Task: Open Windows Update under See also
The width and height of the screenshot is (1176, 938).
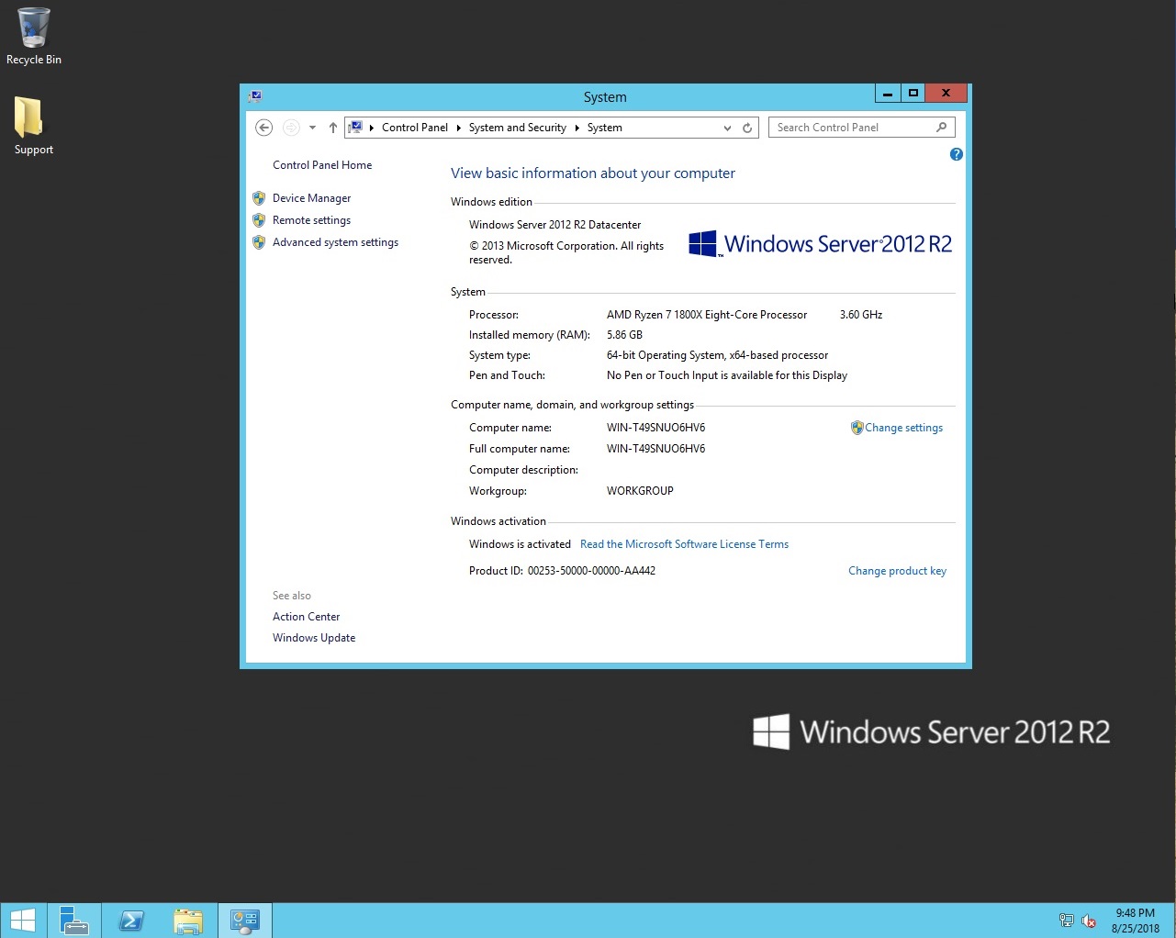Action: pos(314,638)
